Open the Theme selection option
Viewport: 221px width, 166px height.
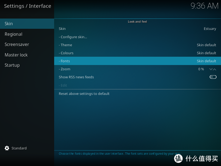pyautogui.click(x=137, y=45)
